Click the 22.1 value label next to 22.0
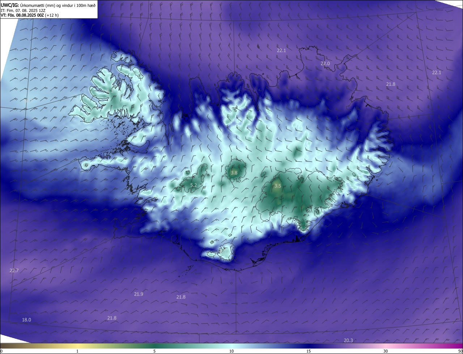Image resolution: width=463 pixels, height=354 pixels. (x=281, y=51)
